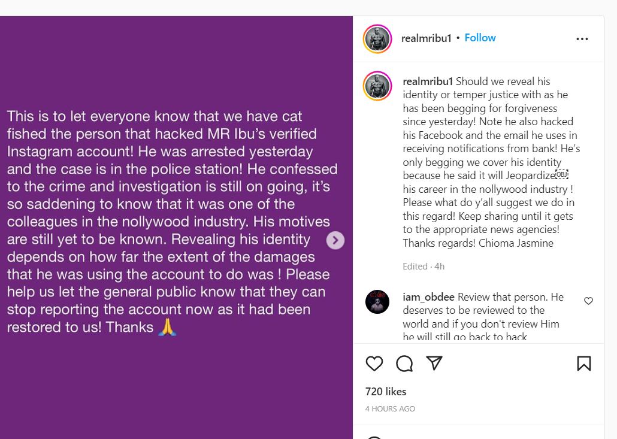Open realmribu1 username in the post header
This screenshot has width=617, height=439.
tap(426, 38)
